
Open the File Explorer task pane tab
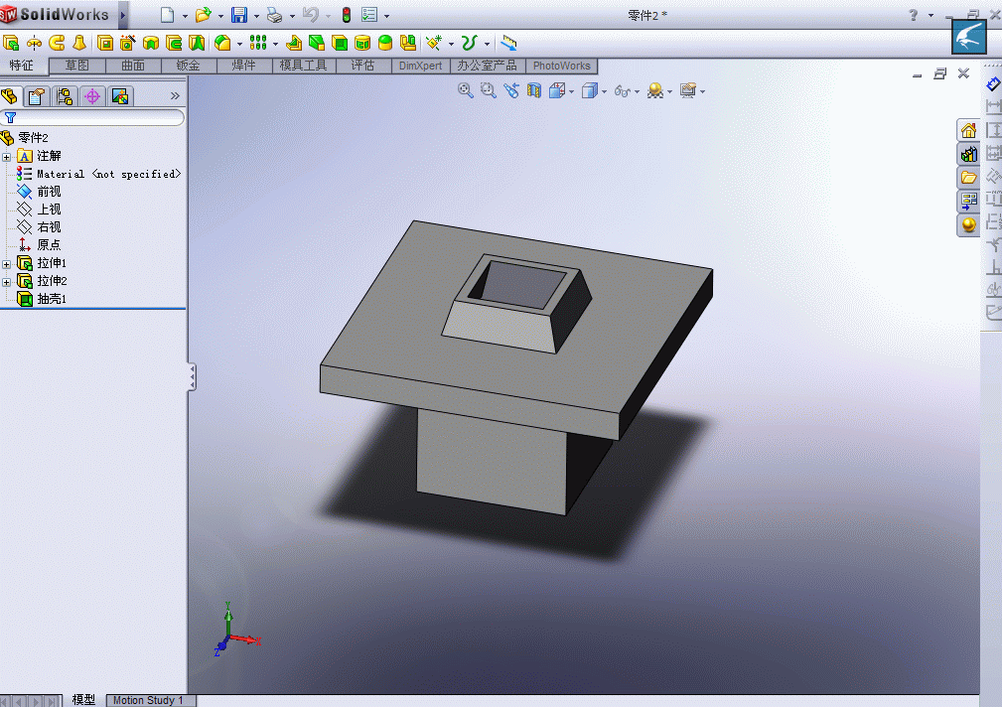969,178
